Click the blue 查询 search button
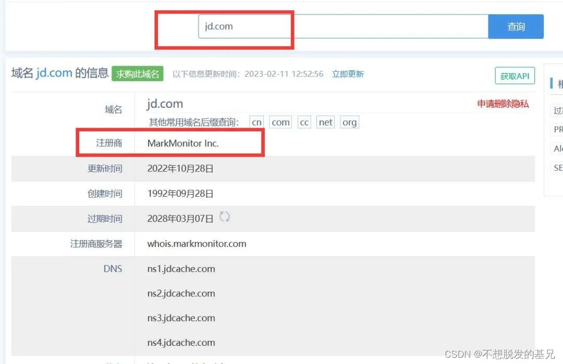Screen dimensions: 563x364 tap(516, 26)
